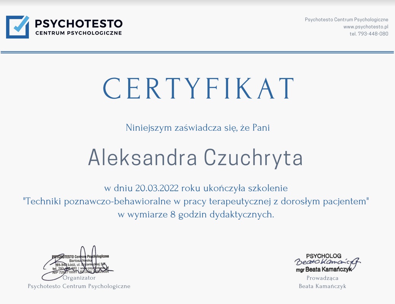Click the top-right Psychotesto Centrum Psychologiczne header
Screen dimensions: 395x304
click(346, 19)
